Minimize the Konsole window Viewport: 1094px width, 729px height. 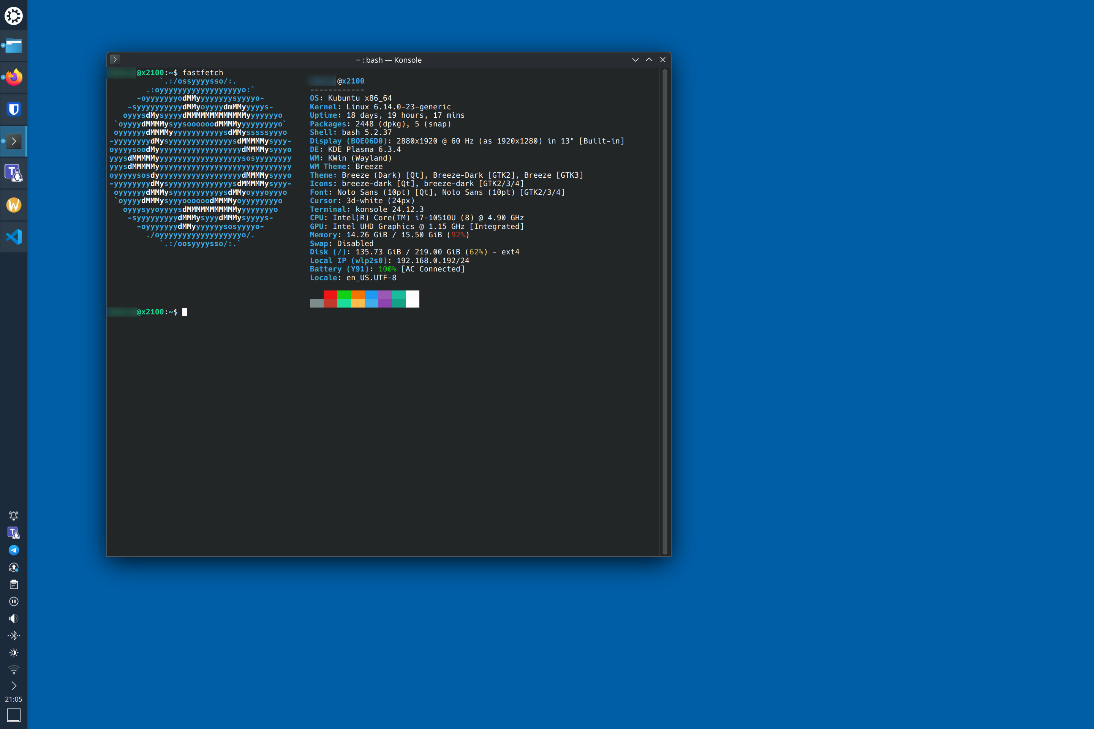[636, 60]
